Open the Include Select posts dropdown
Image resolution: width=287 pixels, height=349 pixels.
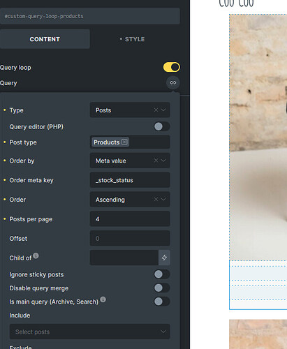pos(90,332)
